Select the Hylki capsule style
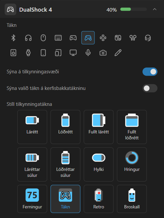Viewport: 164px width, 218px height. click(99, 164)
